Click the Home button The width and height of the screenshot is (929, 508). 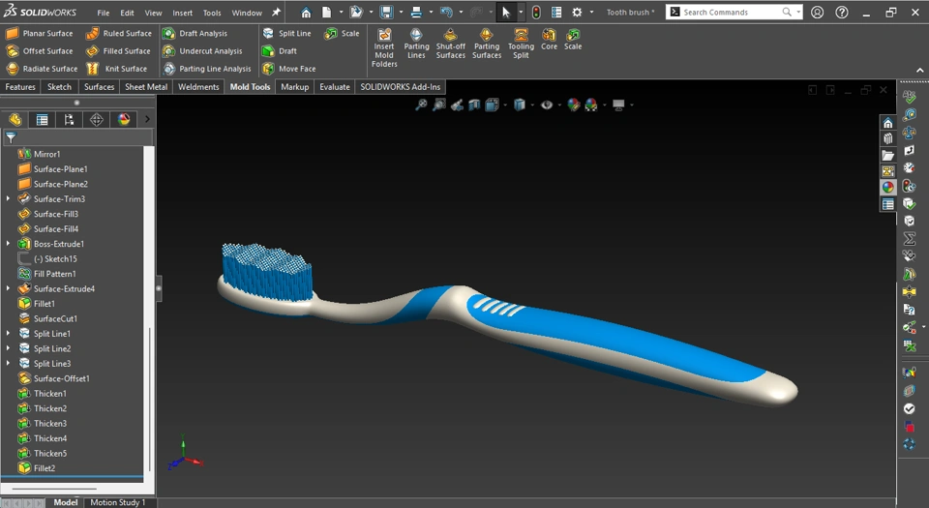pos(306,12)
